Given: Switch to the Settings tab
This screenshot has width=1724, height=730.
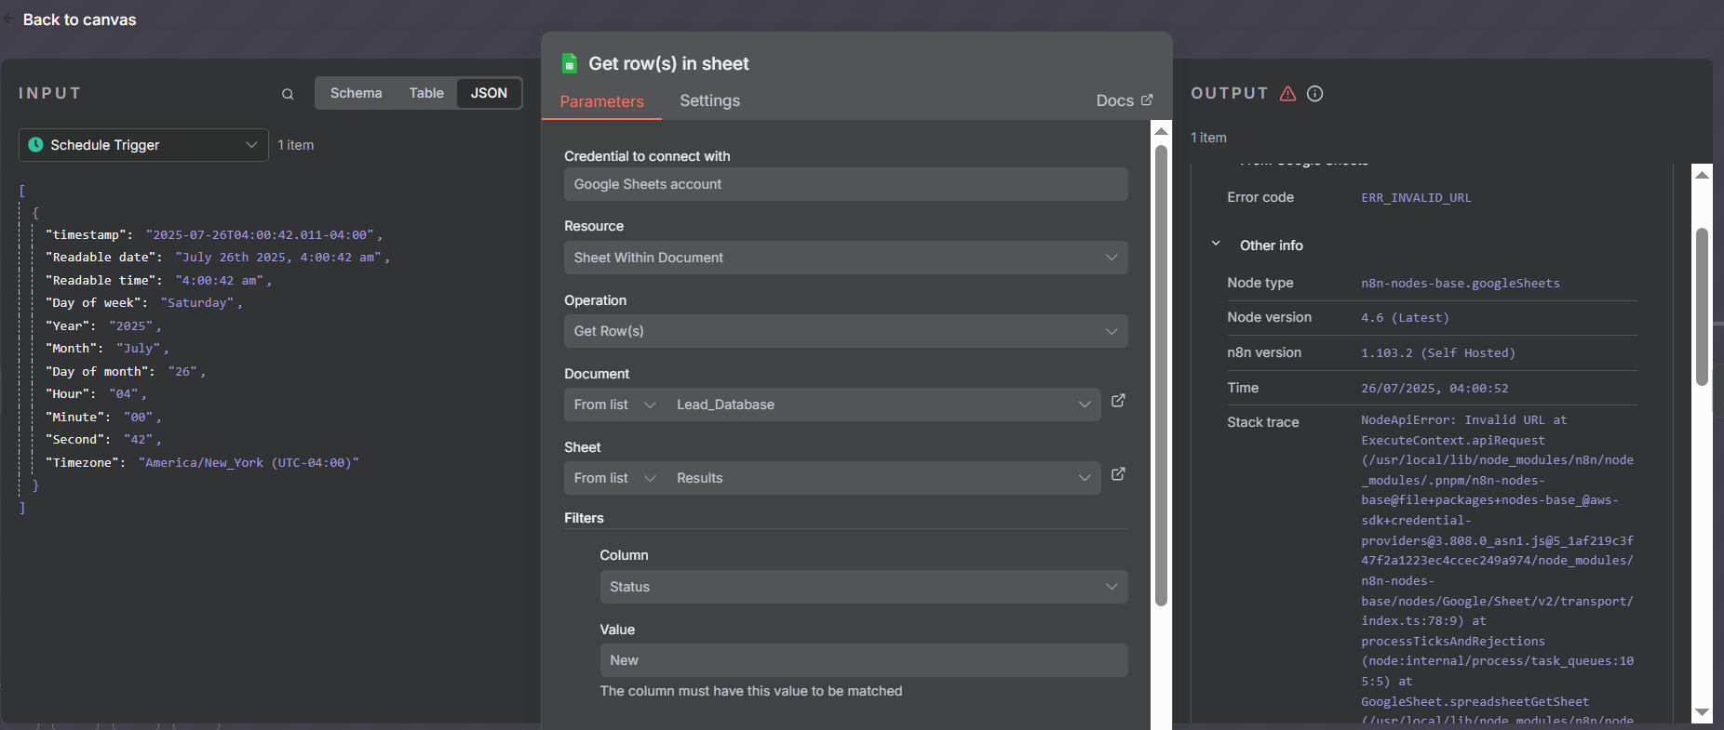Looking at the screenshot, I should pyautogui.click(x=710, y=100).
